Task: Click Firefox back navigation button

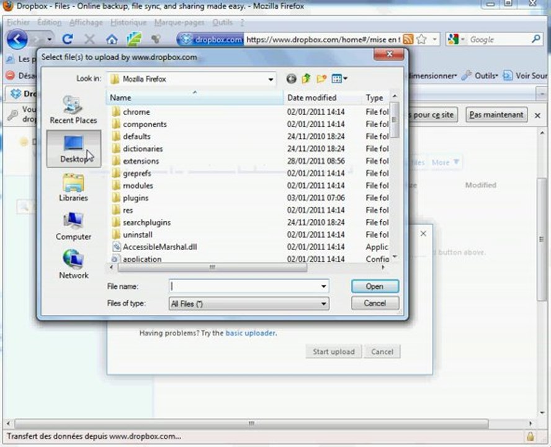Action: point(17,39)
